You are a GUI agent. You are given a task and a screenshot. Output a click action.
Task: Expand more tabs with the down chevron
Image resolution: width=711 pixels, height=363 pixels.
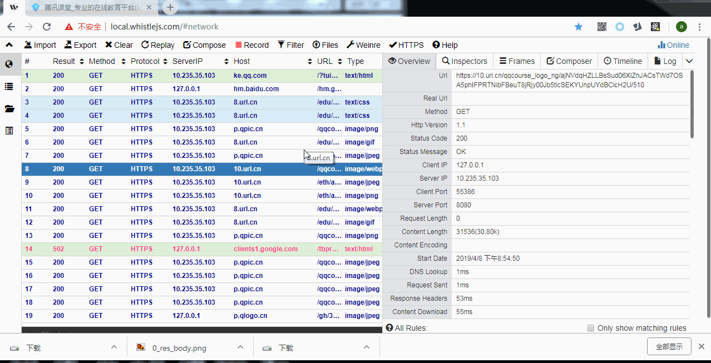(x=689, y=61)
